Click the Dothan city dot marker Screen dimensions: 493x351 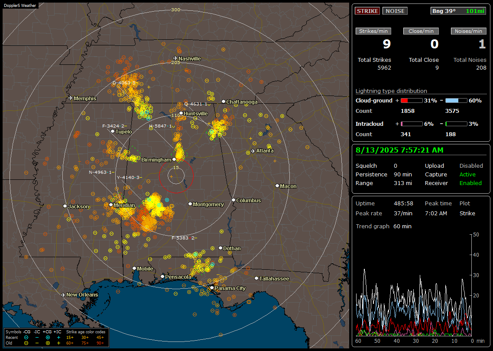click(x=221, y=248)
